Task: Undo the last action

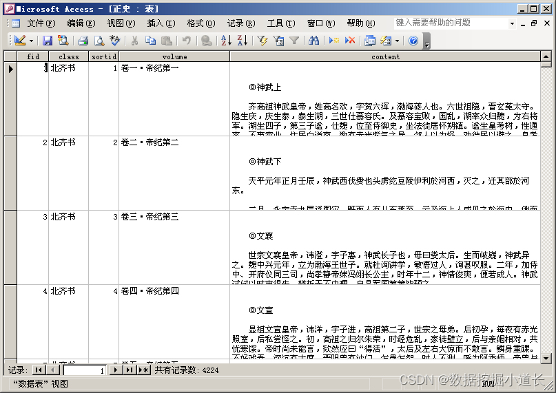Action: point(186,41)
